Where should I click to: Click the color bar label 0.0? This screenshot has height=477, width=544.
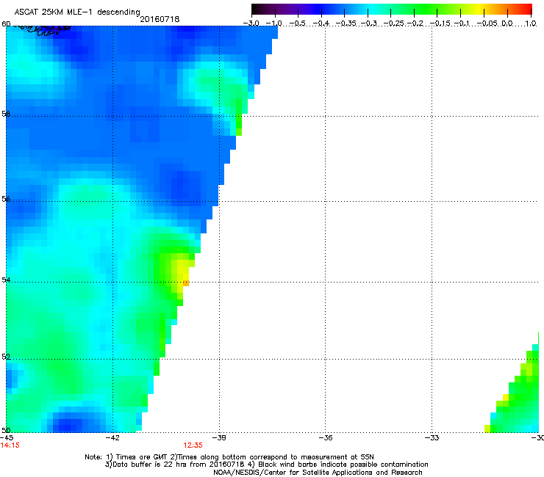pos(507,23)
